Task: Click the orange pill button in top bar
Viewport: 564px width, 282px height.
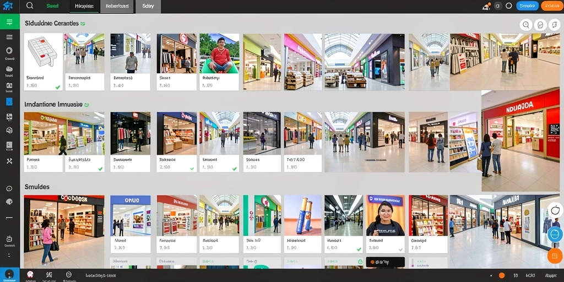Action: [552, 6]
